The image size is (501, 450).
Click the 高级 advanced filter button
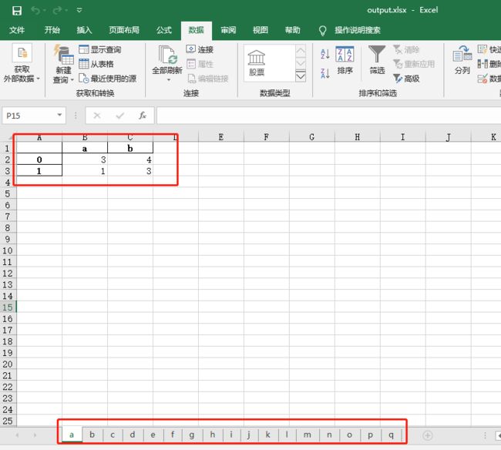(406, 79)
